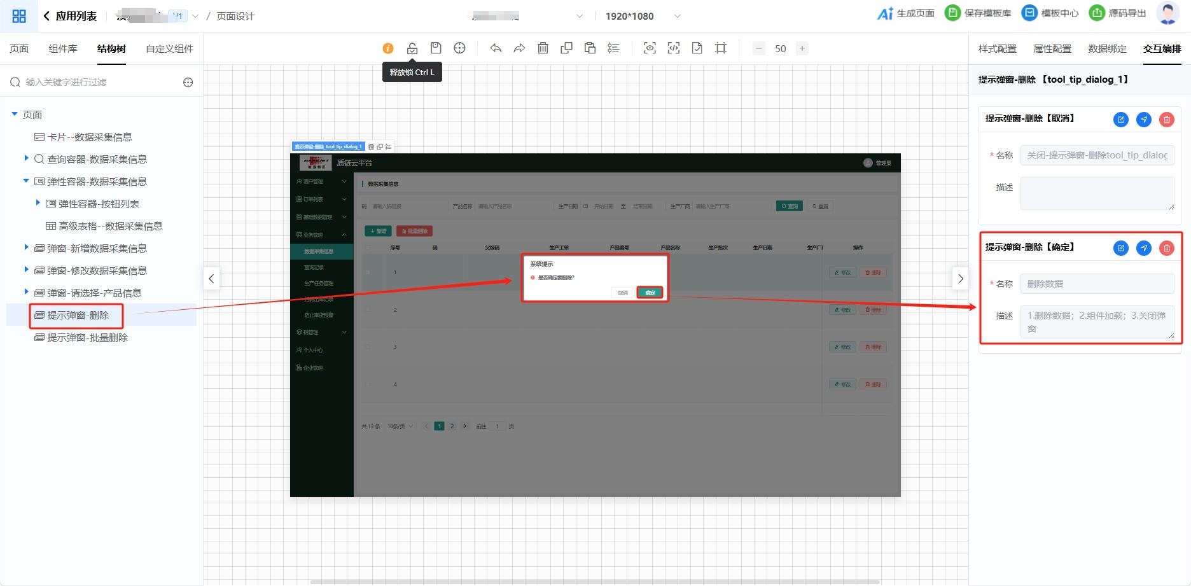Increase canvas zoom with plus button
The height and width of the screenshot is (586, 1191).
pyautogui.click(x=802, y=48)
